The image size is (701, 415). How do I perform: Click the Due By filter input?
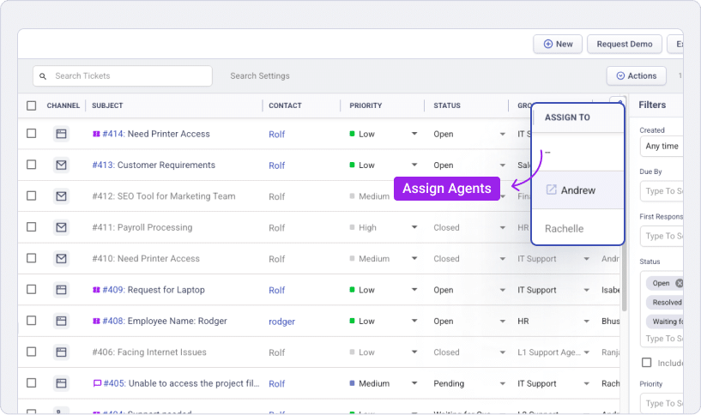tap(662, 191)
